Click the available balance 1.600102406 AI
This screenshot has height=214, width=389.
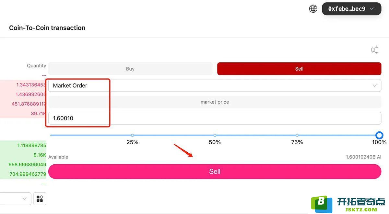pyautogui.click(x=363, y=157)
